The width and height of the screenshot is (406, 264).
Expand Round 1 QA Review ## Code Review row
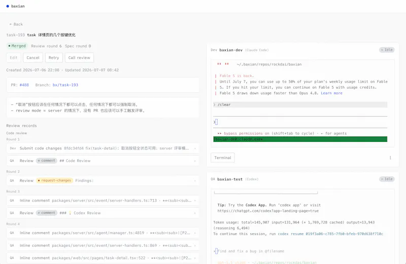(x=103, y=161)
